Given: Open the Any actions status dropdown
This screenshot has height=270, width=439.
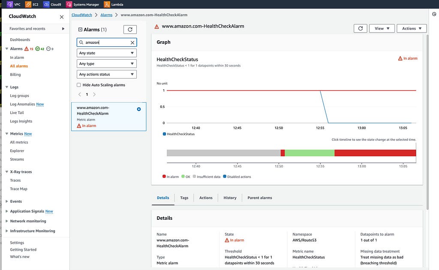Looking at the screenshot, I should 107,74.
